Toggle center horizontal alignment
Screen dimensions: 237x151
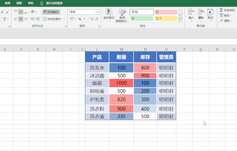click(x=21, y=19)
